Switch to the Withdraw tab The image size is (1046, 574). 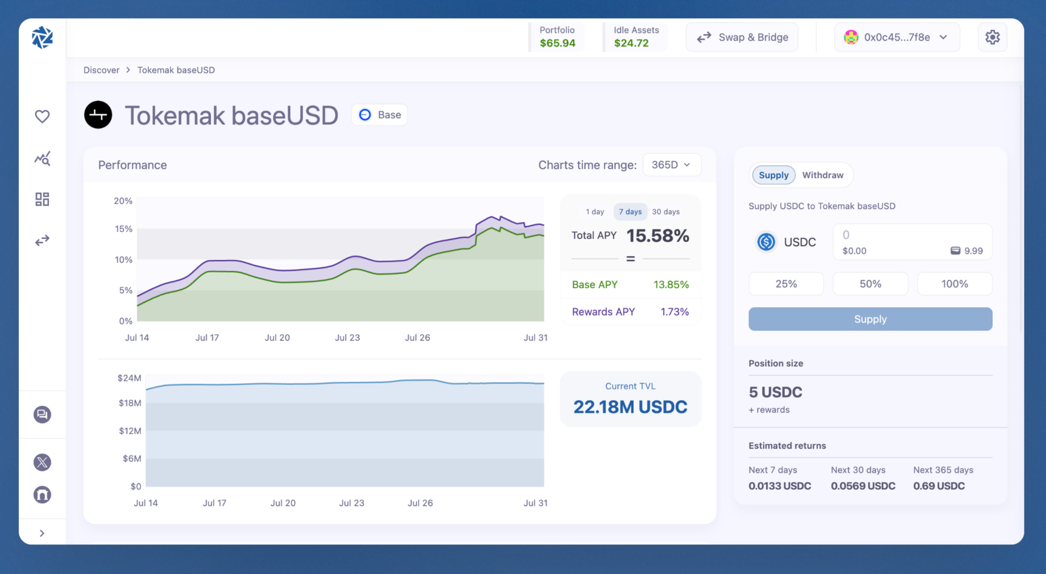tap(823, 175)
